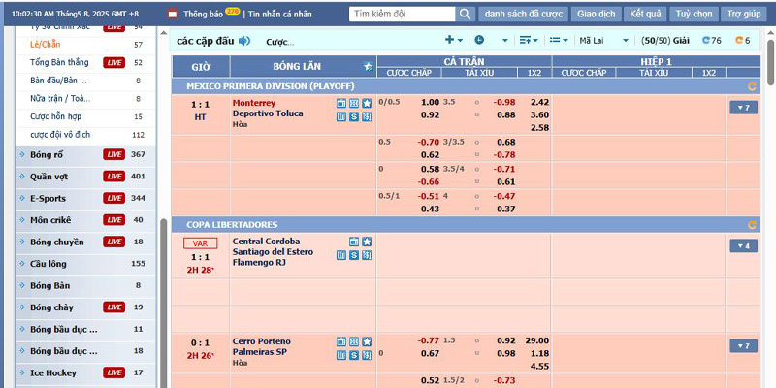Open the Tuỳ chọn tab
Image resolution: width=776 pixels, height=388 pixels.
(x=694, y=14)
